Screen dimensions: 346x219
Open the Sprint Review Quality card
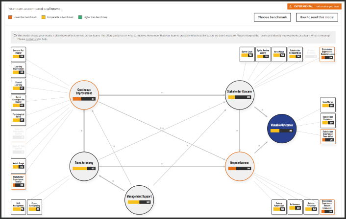tap(263, 54)
